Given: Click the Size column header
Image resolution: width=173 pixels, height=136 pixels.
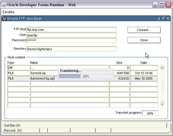Looking at the screenshot, I should coord(119,63).
